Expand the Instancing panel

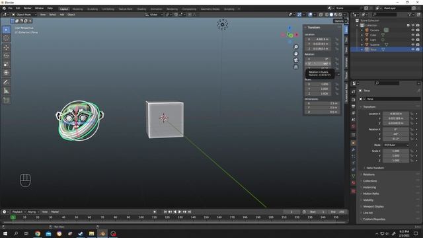click(369, 187)
